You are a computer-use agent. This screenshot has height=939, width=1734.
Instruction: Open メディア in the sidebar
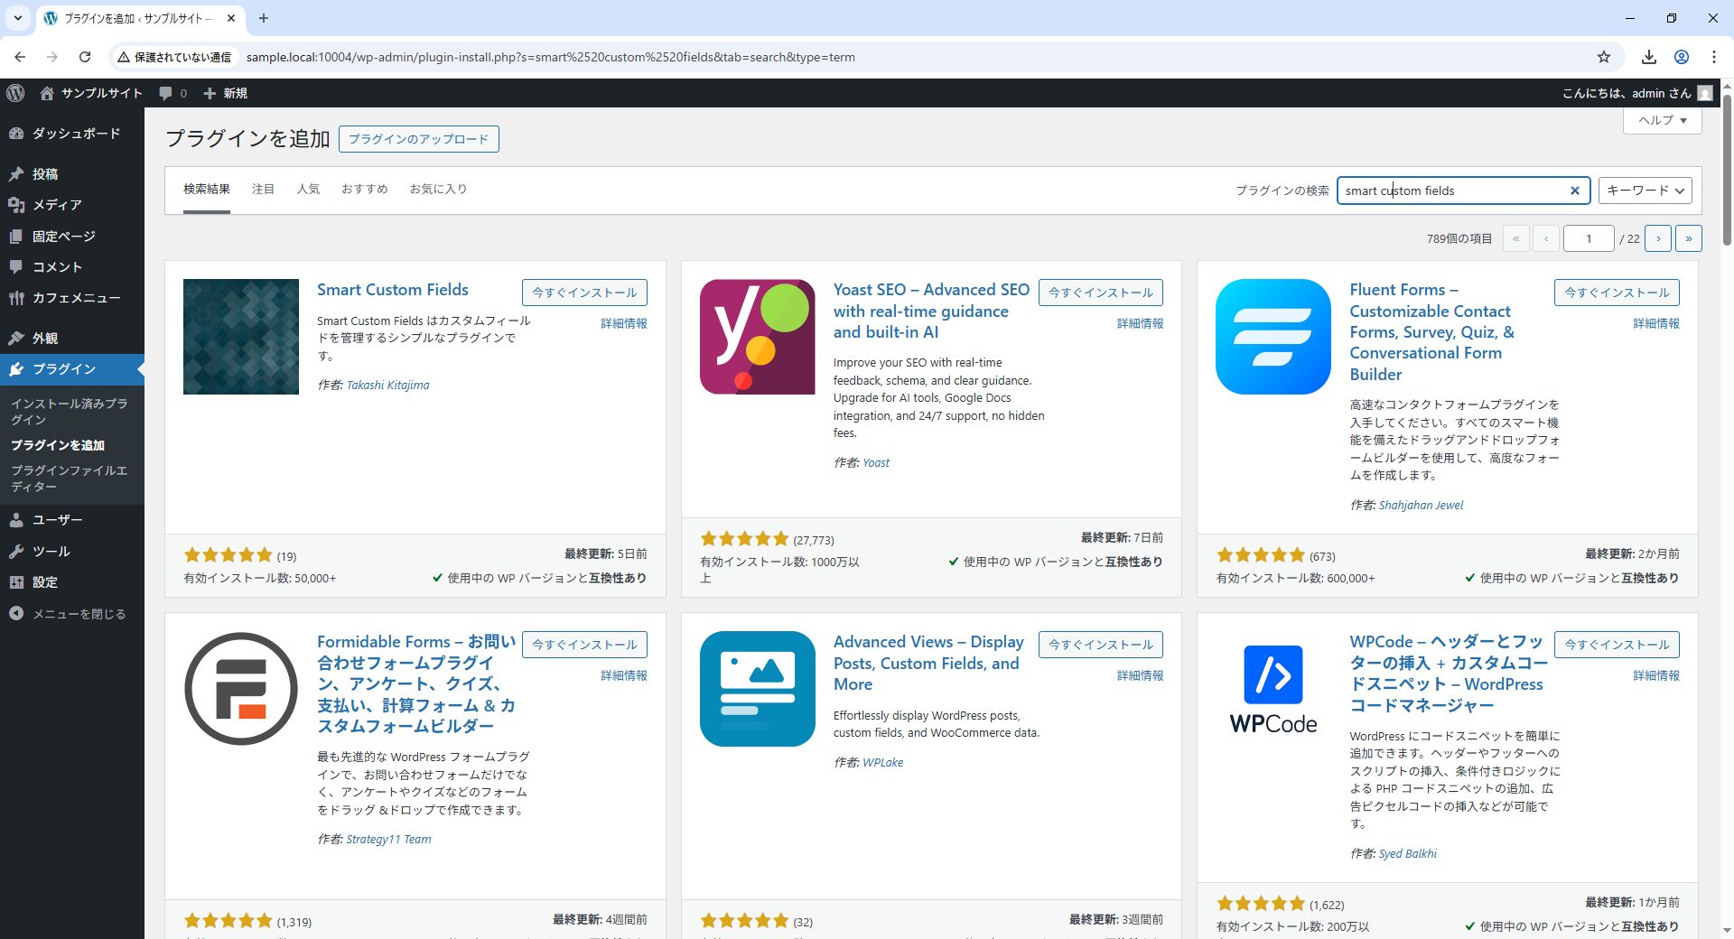72,205
